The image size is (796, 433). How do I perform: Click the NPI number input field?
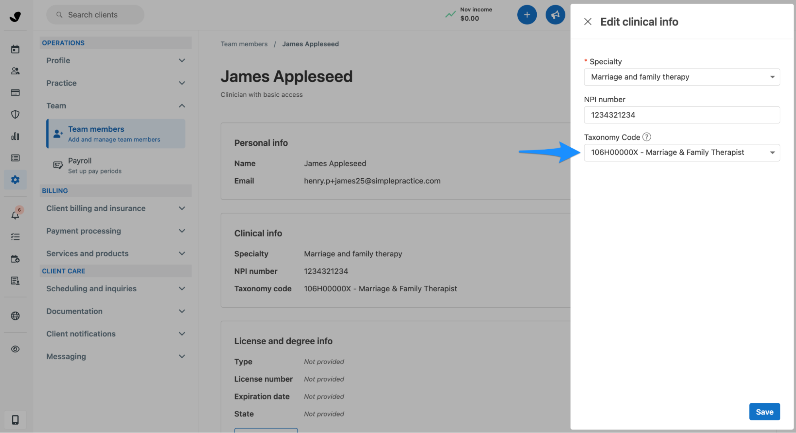click(x=681, y=115)
